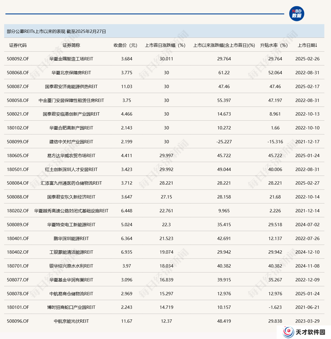Click cumulative gain value 42.691

tap(224, 239)
